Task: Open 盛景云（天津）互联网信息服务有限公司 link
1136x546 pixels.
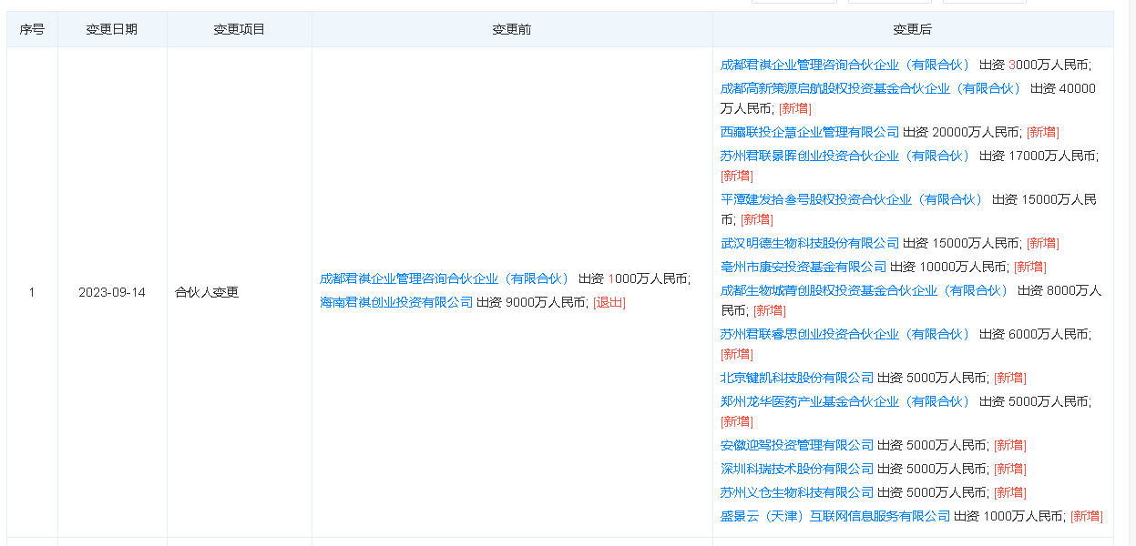Action: pos(835,517)
